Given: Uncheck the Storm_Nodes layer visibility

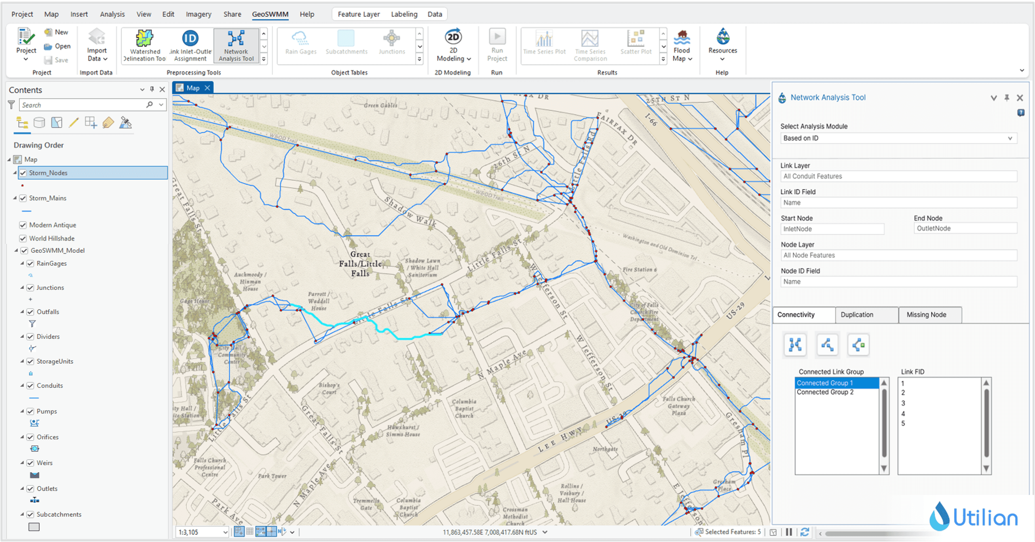Looking at the screenshot, I should coord(22,173).
